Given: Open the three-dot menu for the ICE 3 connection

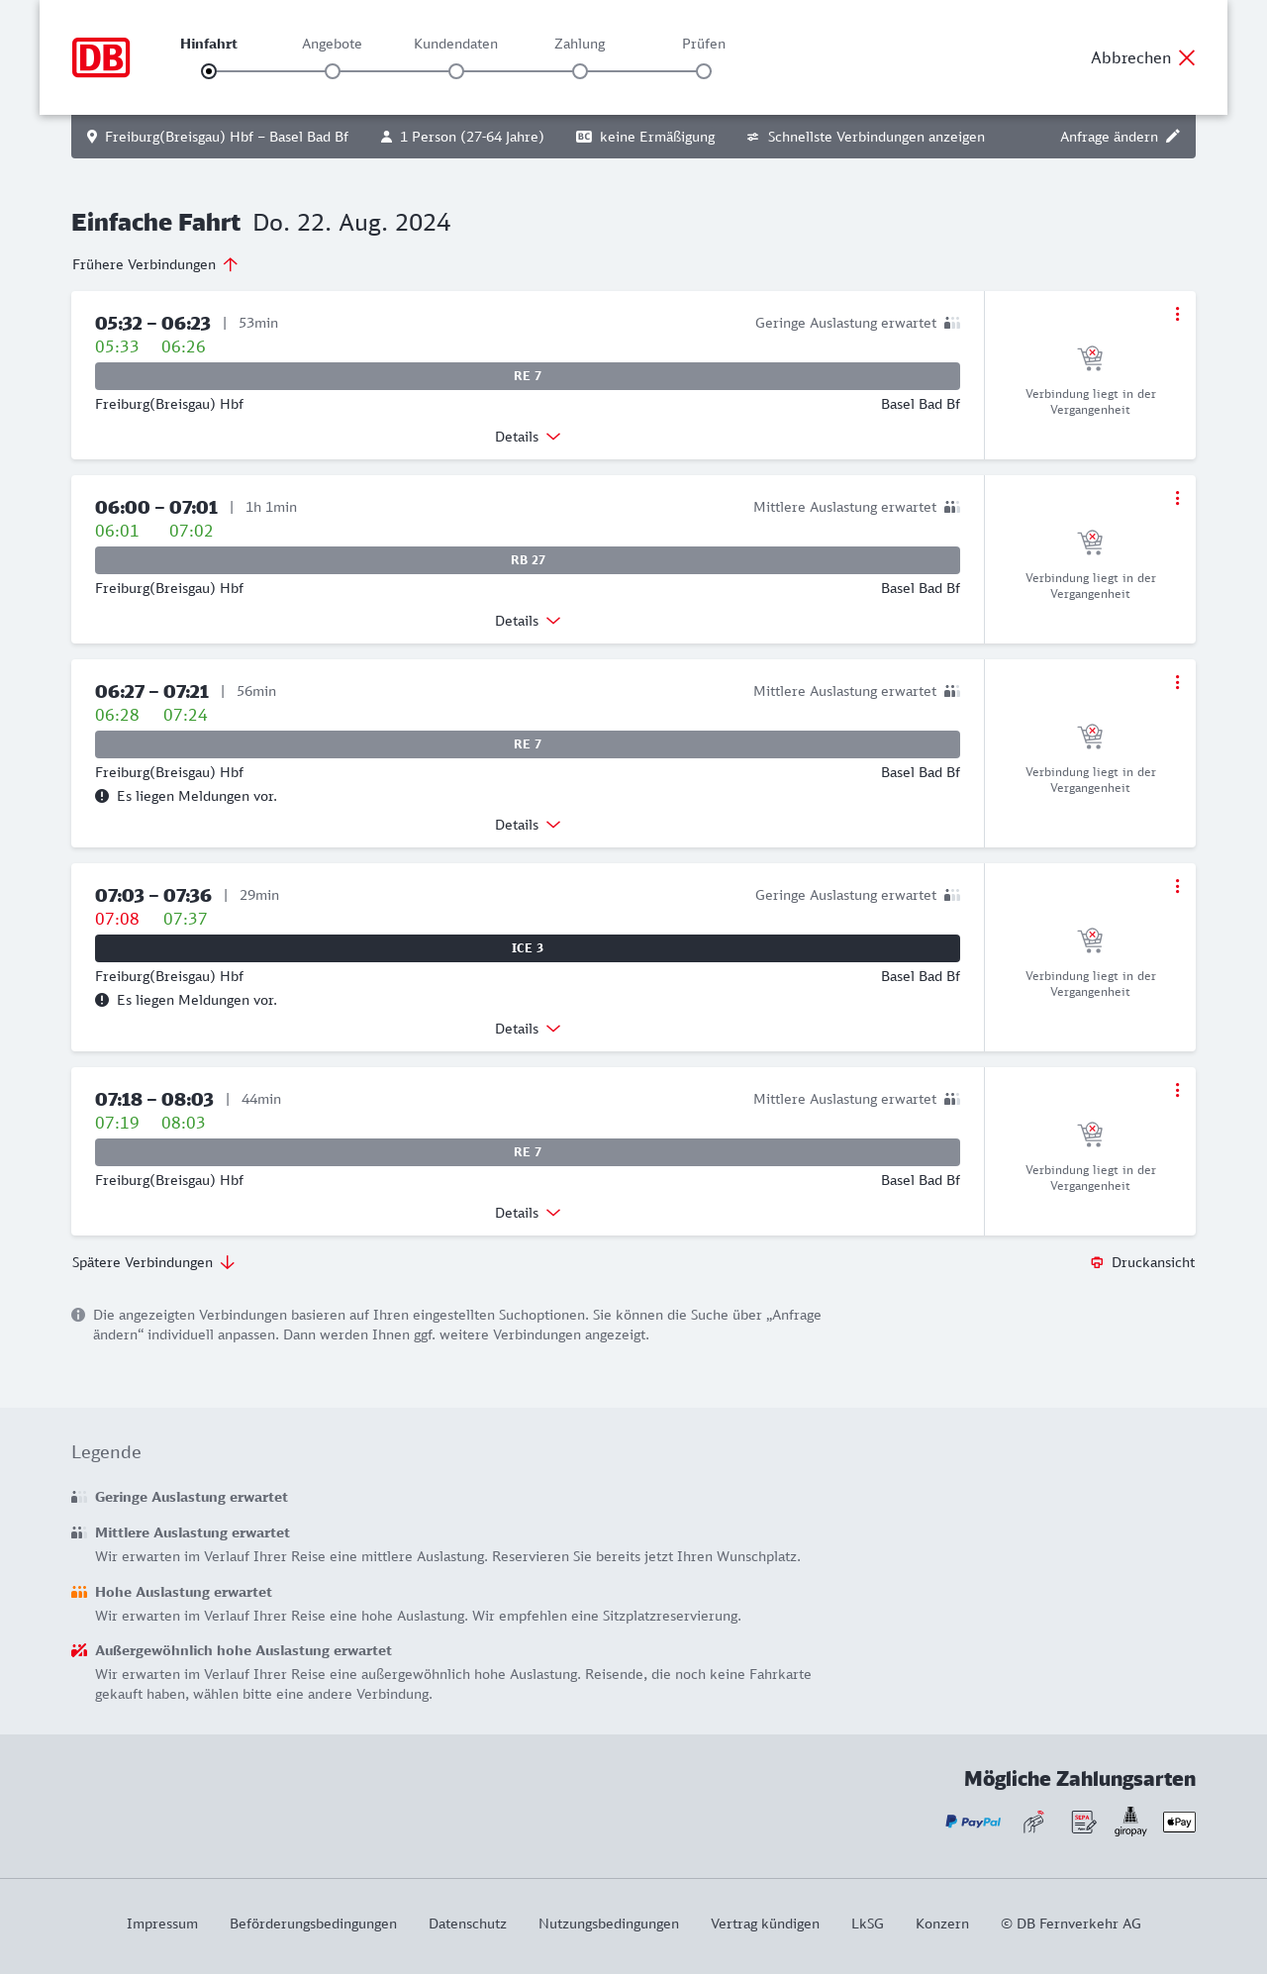Looking at the screenshot, I should tap(1177, 886).
